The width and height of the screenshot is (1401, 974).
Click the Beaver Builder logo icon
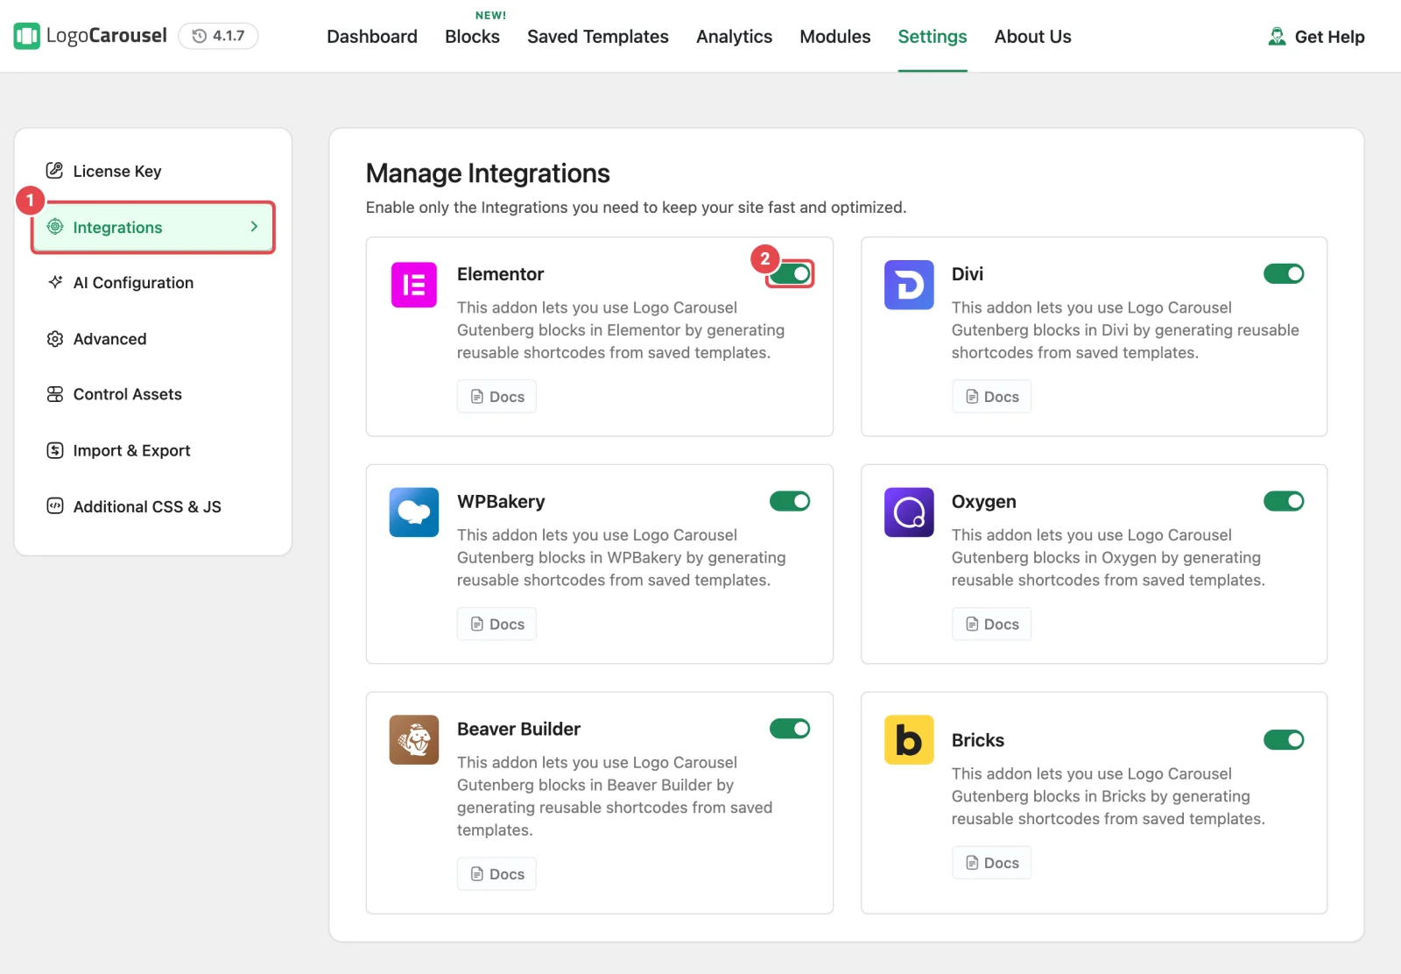point(414,740)
